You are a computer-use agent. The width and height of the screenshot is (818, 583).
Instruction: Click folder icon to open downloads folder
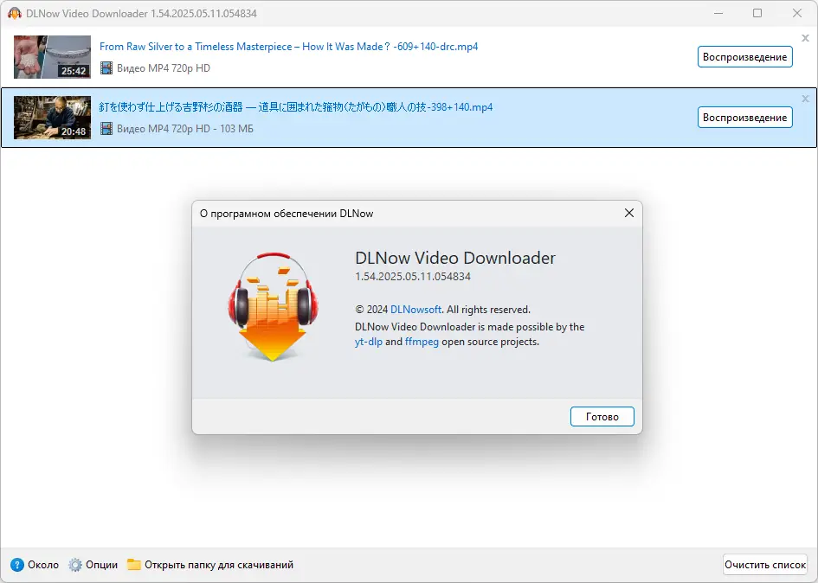(x=135, y=564)
